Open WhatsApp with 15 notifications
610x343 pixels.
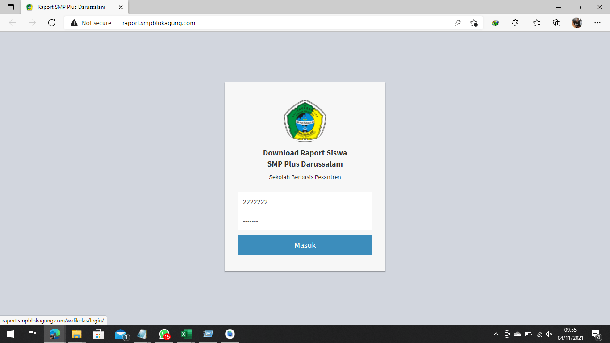[165, 334]
